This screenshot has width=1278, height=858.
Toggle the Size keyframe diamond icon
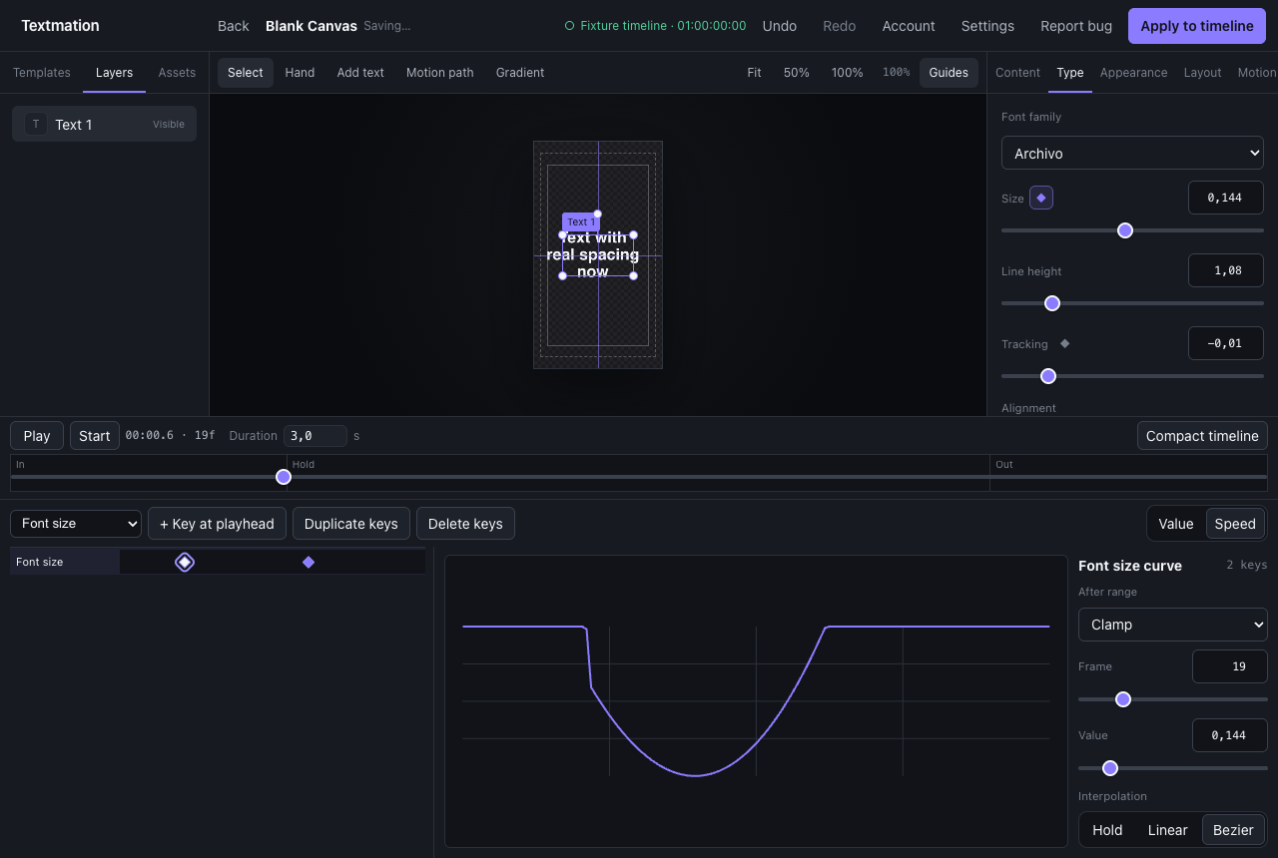pyautogui.click(x=1041, y=198)
